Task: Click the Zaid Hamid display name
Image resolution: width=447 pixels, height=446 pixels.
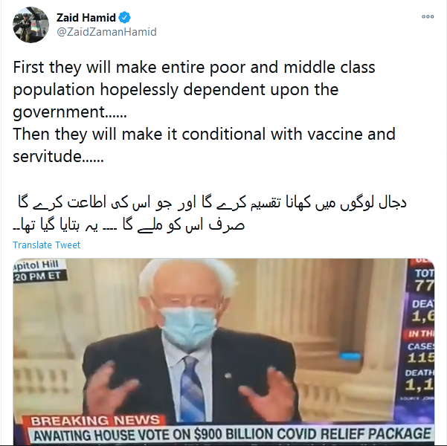Action: [86, 18]
